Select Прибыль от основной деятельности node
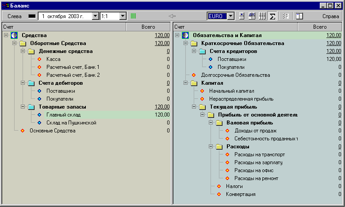 (x=258, y=115)
